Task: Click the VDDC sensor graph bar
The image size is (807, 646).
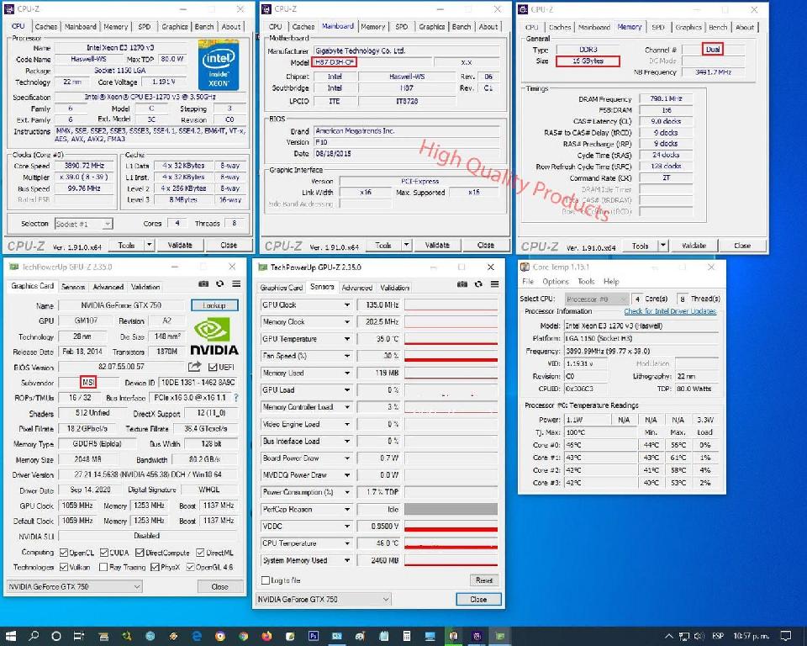Action: click(451, 526)
